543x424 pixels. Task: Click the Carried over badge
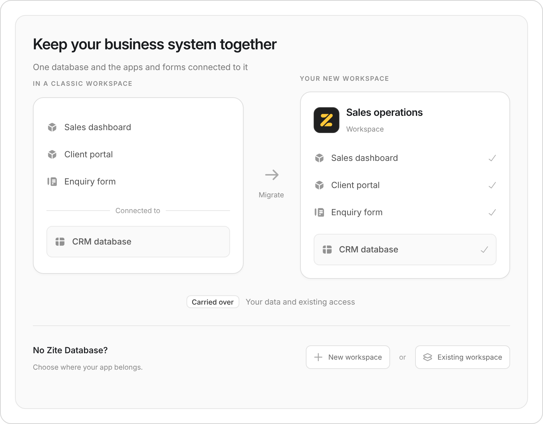click(213, 302)
